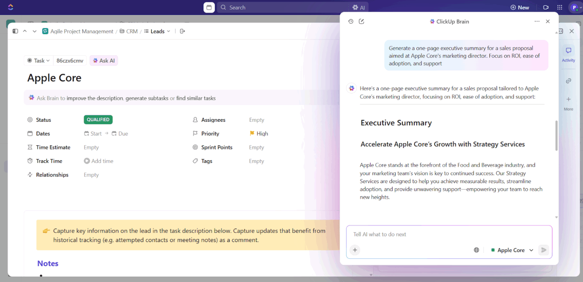Set the Time Estimate empty value
The height and width of the screenshot is (282, 583).
(91, 147)
